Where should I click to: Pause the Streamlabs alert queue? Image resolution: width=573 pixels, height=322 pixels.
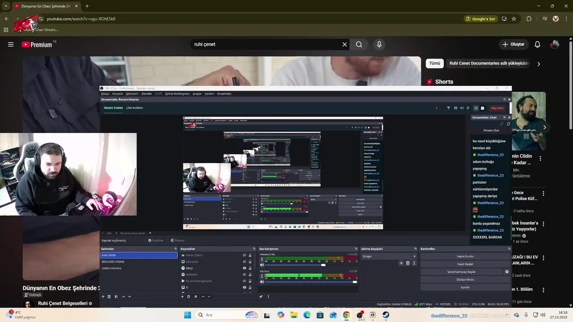coord(456,108)
